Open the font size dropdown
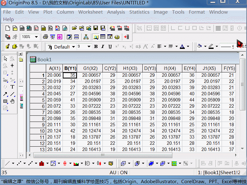Screen dimensions: 247x185 [x=89, y=47]
